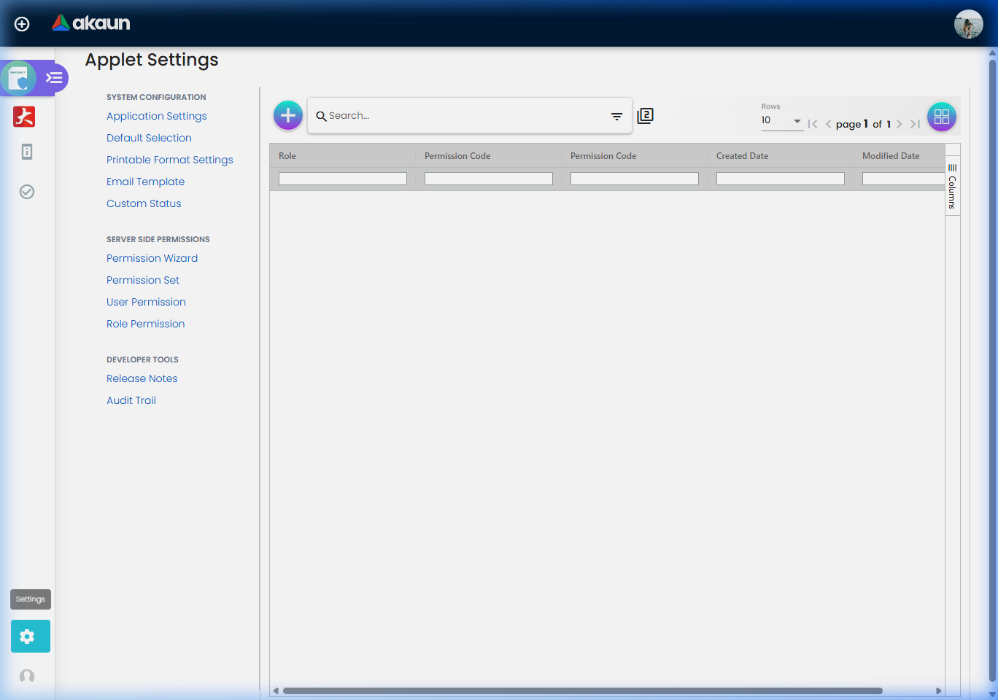Open the Email Template page

click(x=145, y=182)
